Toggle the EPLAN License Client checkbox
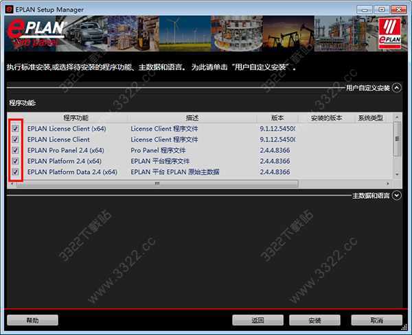Viewport: 412px width, 335px height. [16, 140]
